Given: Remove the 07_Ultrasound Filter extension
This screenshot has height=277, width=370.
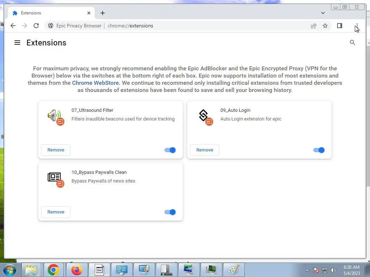Looking at the screenshot, I should click(x=56, y=150).
